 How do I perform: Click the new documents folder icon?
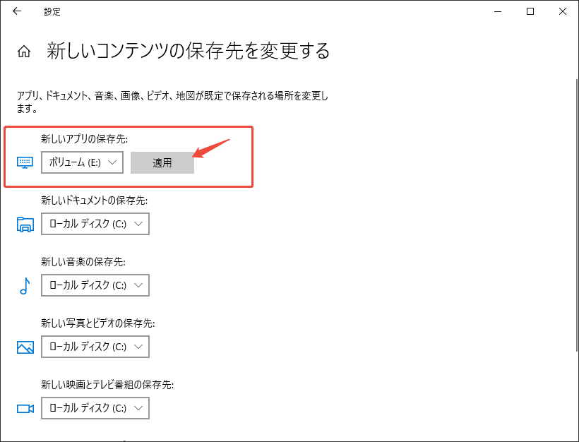click(x=25, y=224)
